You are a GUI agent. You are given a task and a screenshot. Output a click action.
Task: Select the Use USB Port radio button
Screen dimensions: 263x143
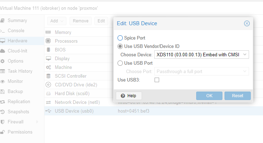120,63
